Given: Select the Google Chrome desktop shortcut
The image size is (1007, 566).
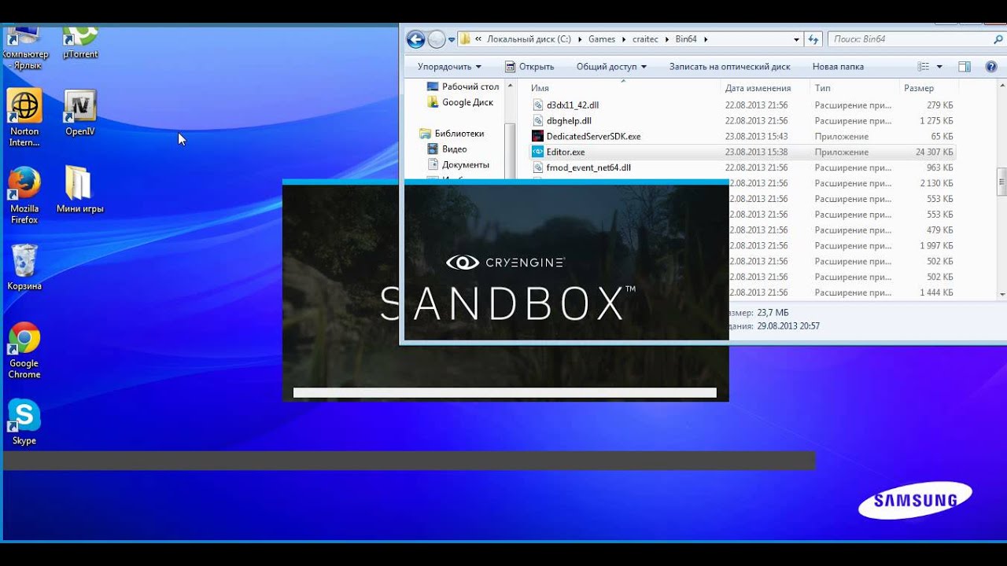Looking at the screenshot, I should tap(24, 351).
